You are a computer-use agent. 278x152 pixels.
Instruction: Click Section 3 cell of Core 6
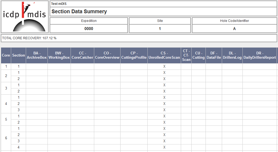18,141
